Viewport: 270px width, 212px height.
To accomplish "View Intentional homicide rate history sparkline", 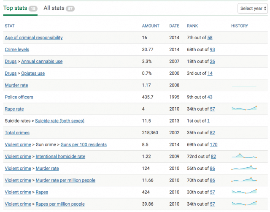I will [x=244, y=156].
